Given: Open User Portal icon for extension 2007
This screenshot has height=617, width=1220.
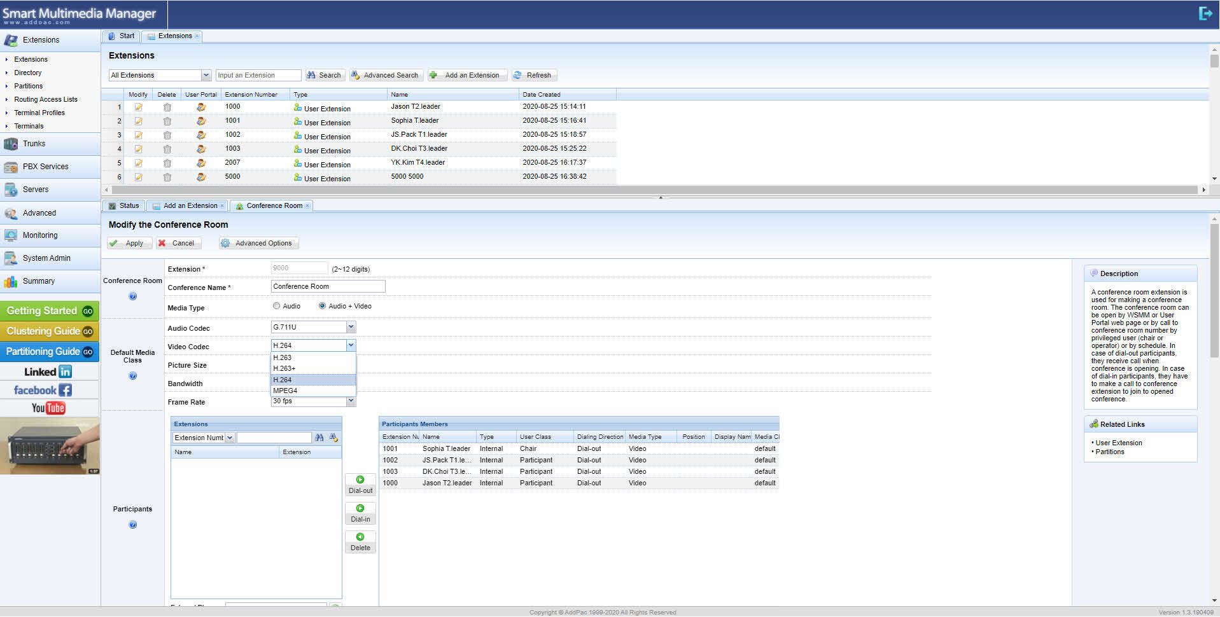Looking at the screenshot, I should (x=201, y=163).
